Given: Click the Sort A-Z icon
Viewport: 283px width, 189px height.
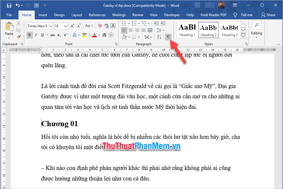Looking at the screenshot, I should [x=159, y=37].
